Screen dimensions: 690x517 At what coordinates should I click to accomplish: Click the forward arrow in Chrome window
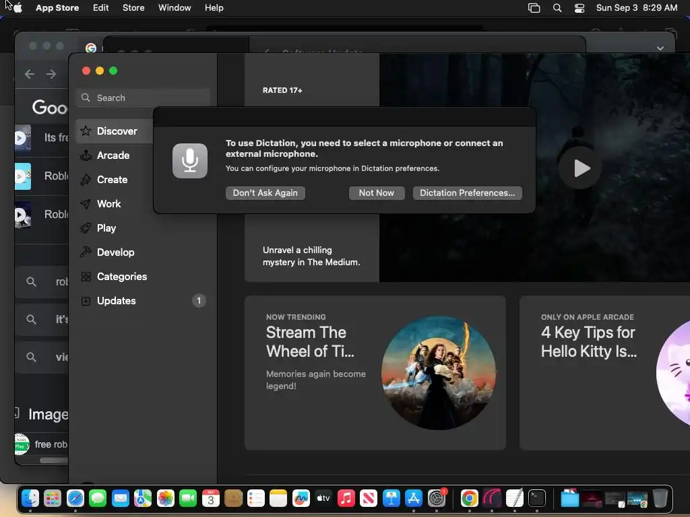point(51,74)
